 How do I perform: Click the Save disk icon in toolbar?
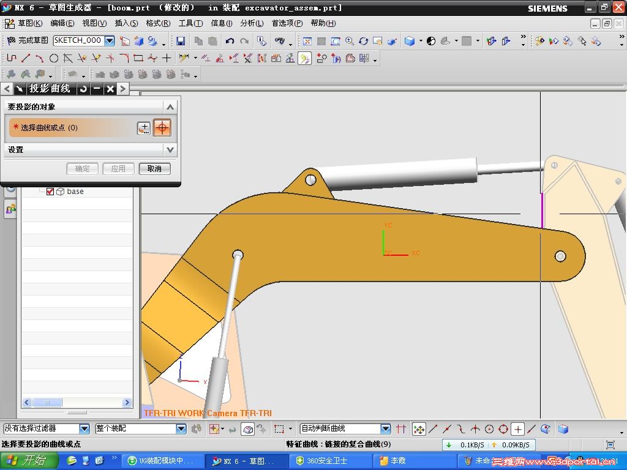click(181, 41)
